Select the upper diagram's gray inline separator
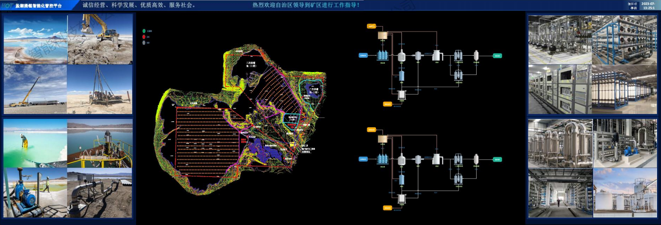Viewport: 661px width, 225px height. coord(418,56)
